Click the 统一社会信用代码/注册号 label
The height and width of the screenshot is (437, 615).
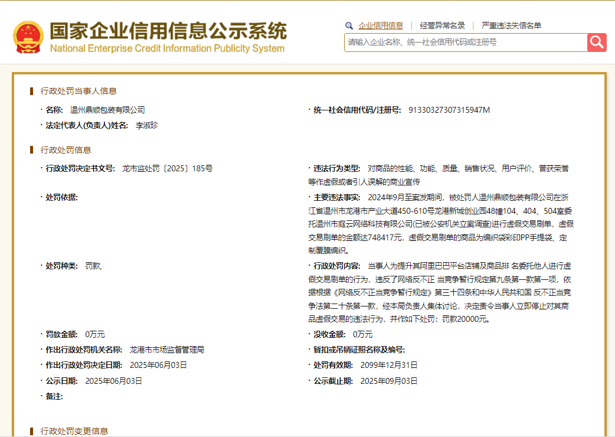coord(357,110)
